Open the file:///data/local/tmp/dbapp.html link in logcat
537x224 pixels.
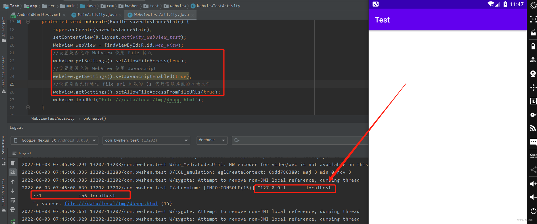point(111,203)
